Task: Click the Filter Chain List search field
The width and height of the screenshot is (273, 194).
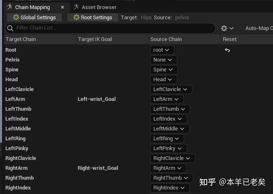Action: click(x=111, y=28)
